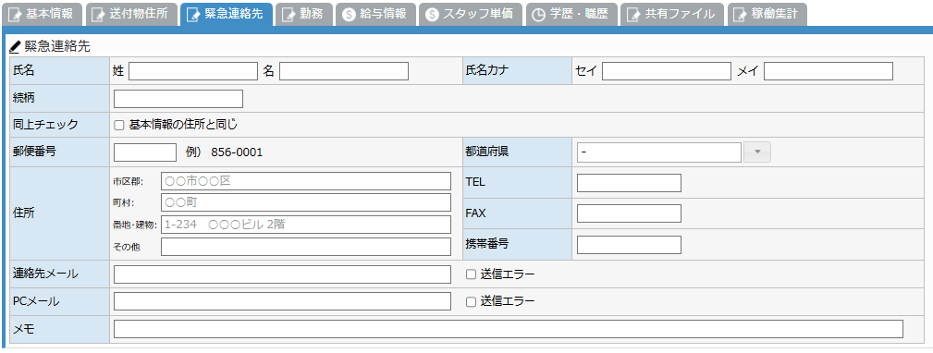The height and width of the screenshot is (353, 933).
Task: Click the example text 856-0001
Action: point(237,152)
